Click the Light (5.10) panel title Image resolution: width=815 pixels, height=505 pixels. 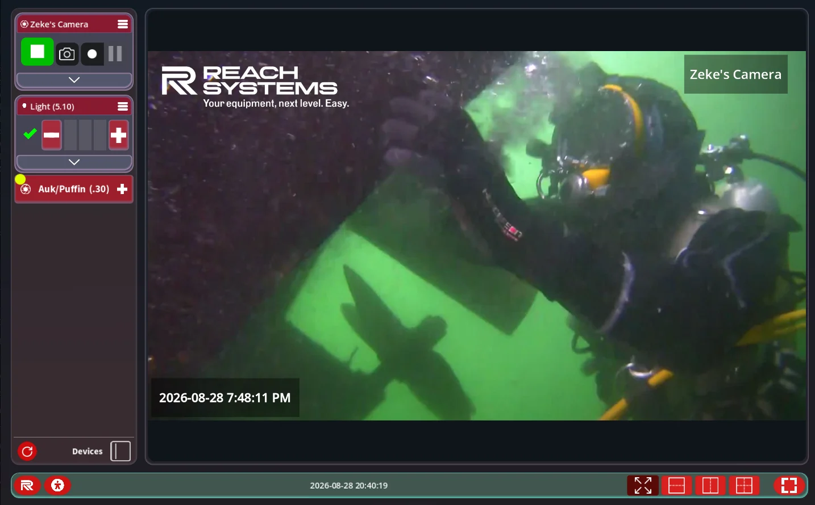tap(52, 107)
